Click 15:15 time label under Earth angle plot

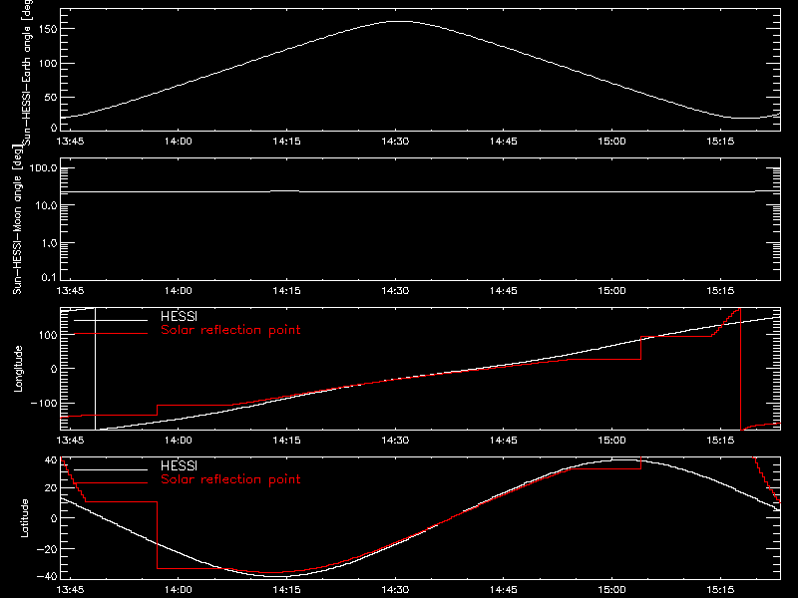tap(720, 142)
